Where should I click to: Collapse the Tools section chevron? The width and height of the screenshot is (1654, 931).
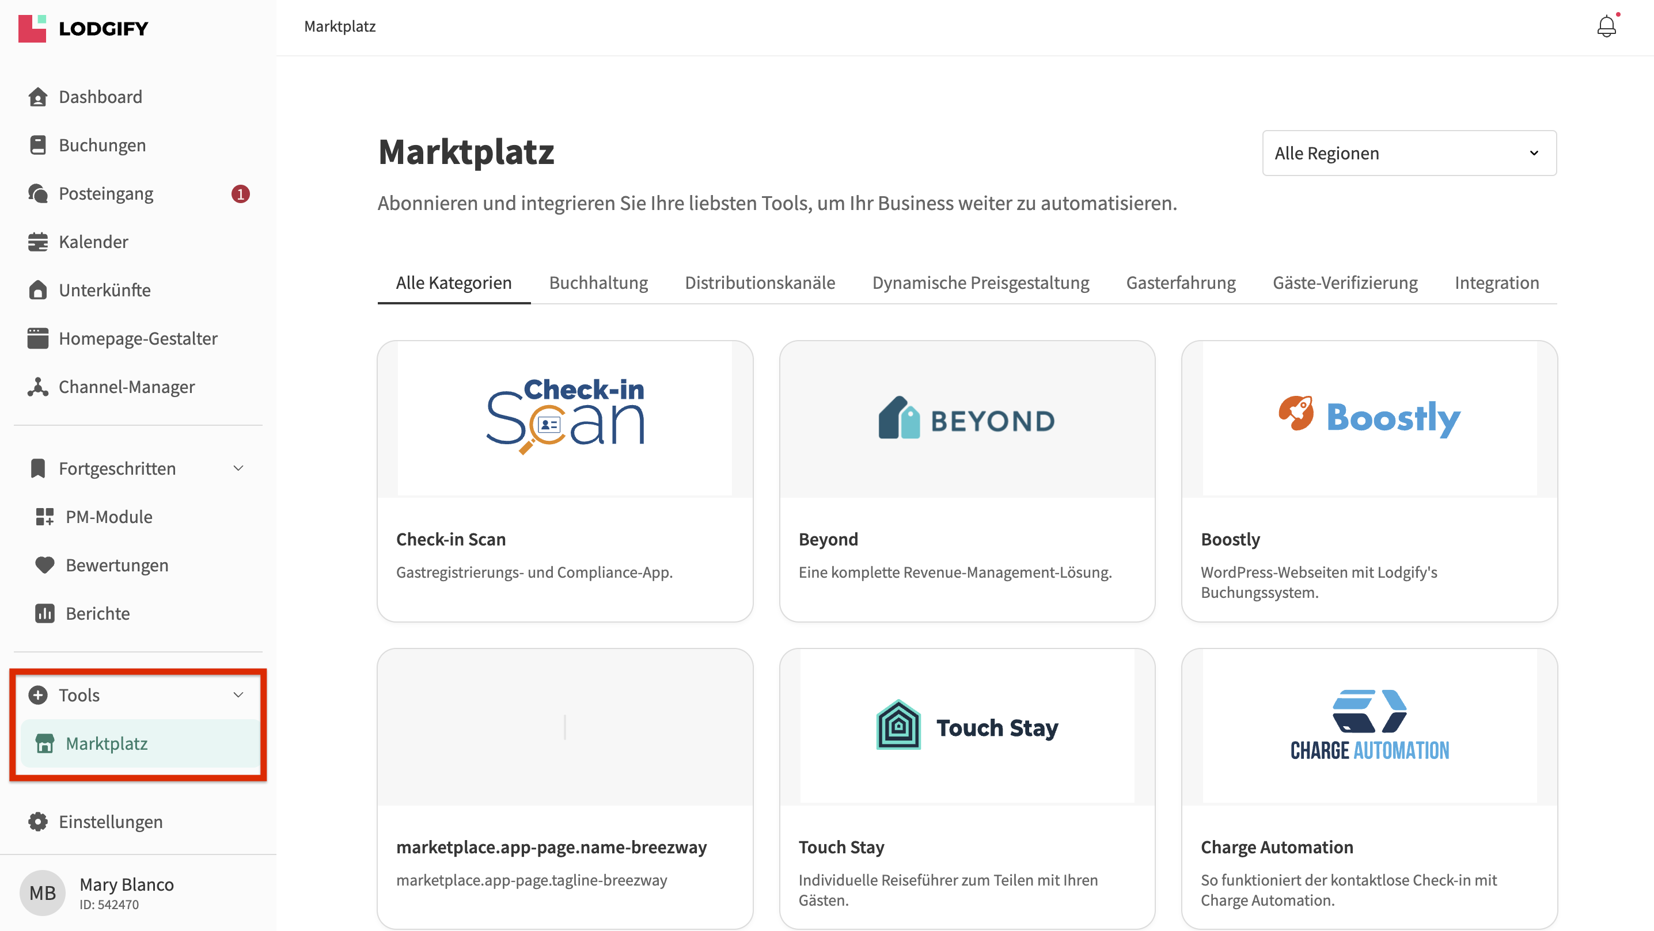coord(238,695)
